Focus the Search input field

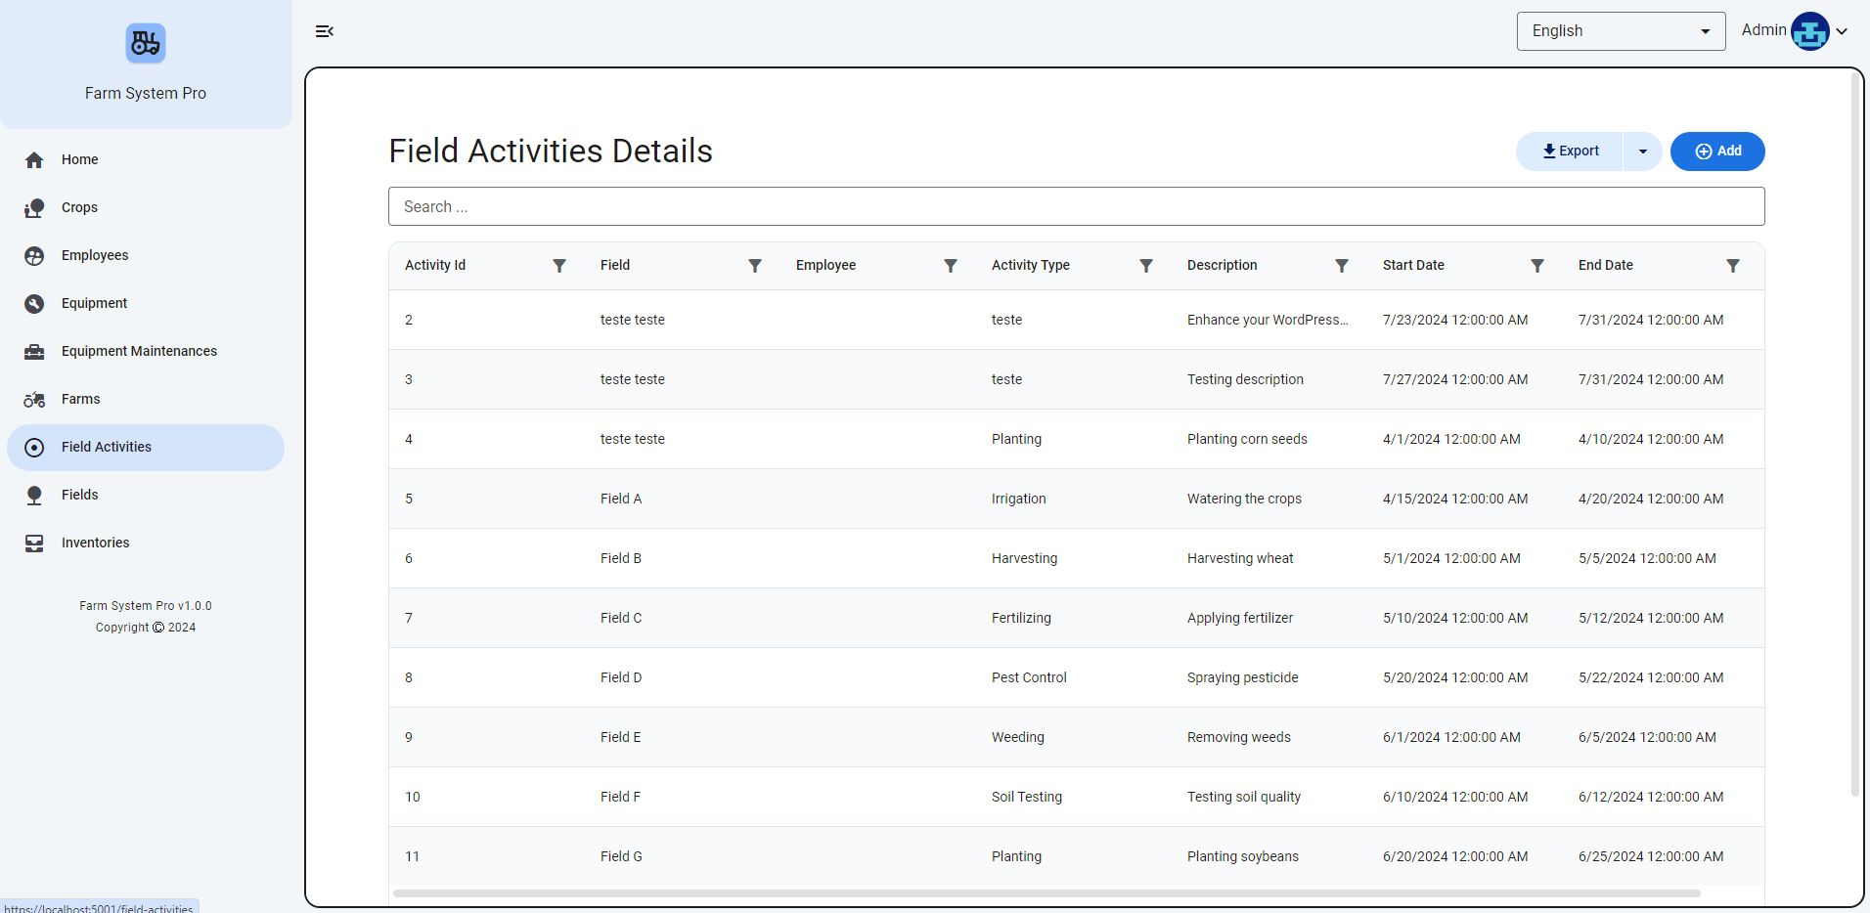pos(1076,206)
